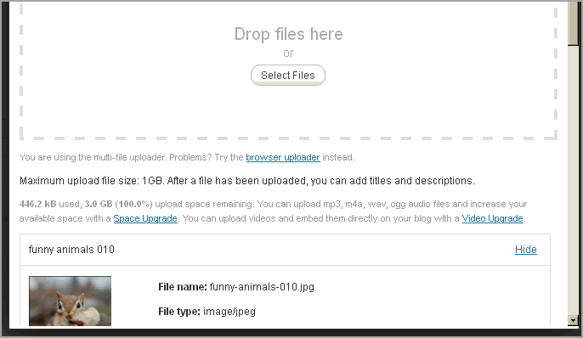The height and width of the screenshot is (338, 583).
Task: Click the 'funny animals 010' title
Action: 71,250
